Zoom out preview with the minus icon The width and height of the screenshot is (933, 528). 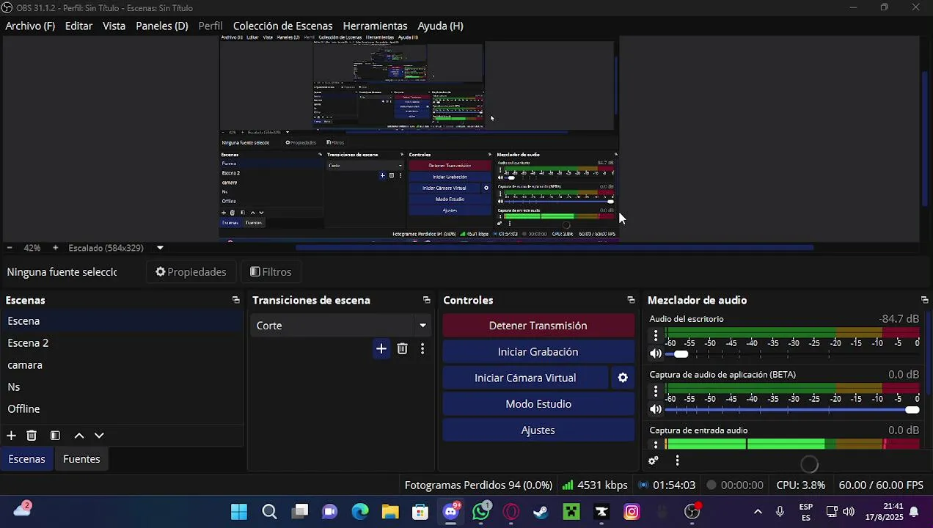(x=10, y=248)
